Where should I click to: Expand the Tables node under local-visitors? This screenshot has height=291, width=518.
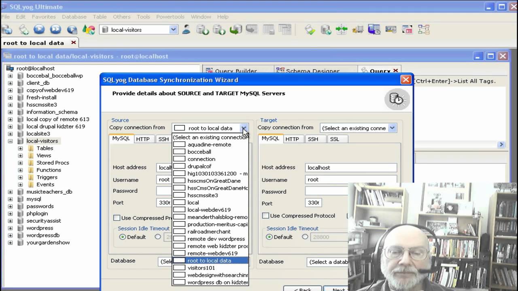tap(20, 148)
